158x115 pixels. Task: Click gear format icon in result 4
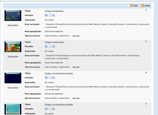point(46,109)
